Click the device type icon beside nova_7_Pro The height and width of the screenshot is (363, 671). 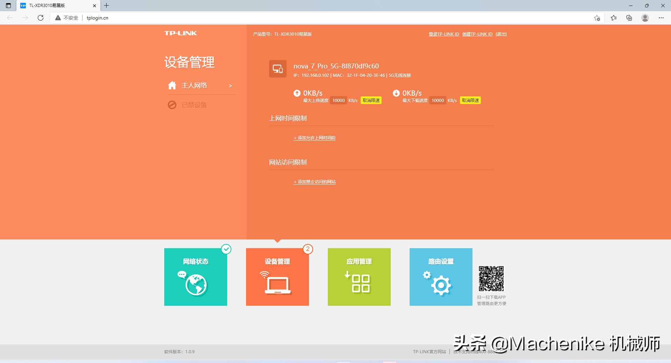tap(278, 69)
